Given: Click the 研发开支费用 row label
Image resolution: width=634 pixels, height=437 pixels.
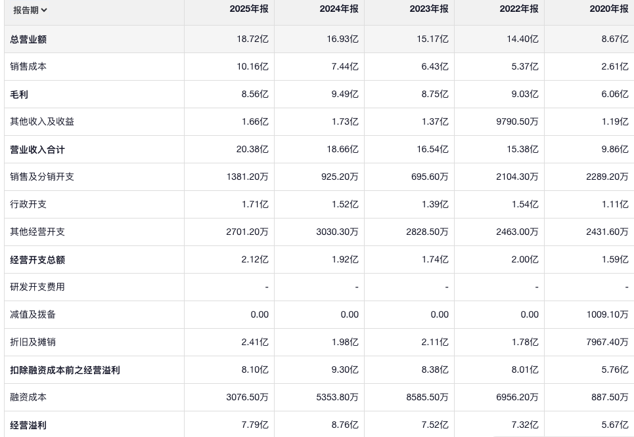Looking at the screenshot, I should 37,287.
